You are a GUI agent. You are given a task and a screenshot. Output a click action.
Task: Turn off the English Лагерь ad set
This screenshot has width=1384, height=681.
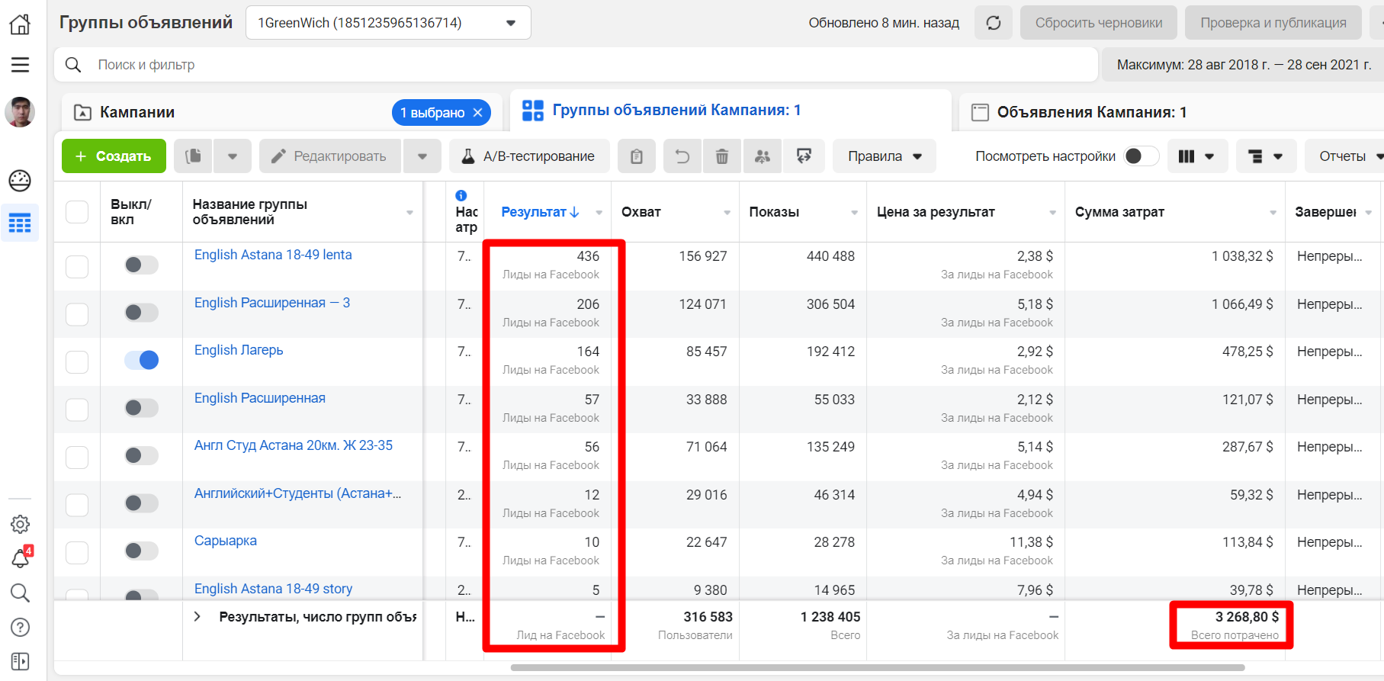[x=142, y=360]
